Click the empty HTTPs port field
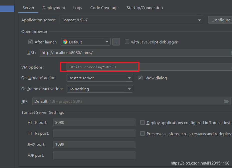Image resolution: width=232 pixels, height=168 pixels. 94,133
